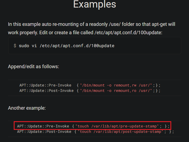189x142 pixels.
Task: Click the "Examples" heading
Action: tap(94, 5)
